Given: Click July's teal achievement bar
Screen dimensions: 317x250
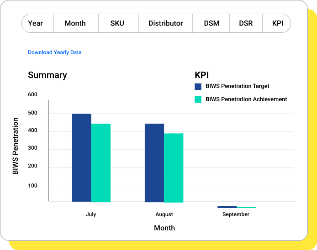Looking at the screenshot, I should (100, 162).
